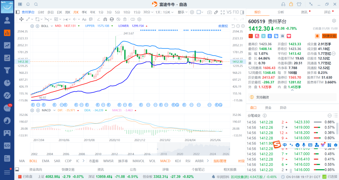
Task: Select the 周K chart period tab
Action: click(x=67, y=12)
